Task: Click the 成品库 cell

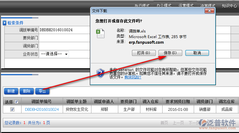Action: tap(227, 109)
